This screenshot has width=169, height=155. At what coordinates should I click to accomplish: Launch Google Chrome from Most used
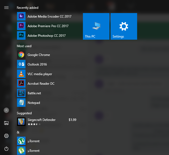click(39, 55)
